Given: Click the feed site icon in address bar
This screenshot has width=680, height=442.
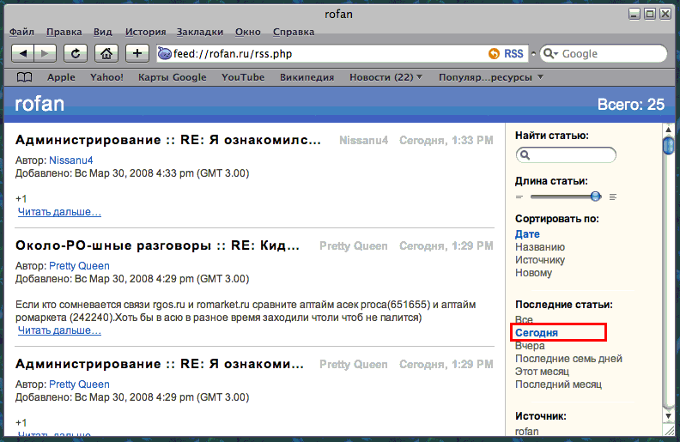Looking at the screenshot, I should coord(164,53).
